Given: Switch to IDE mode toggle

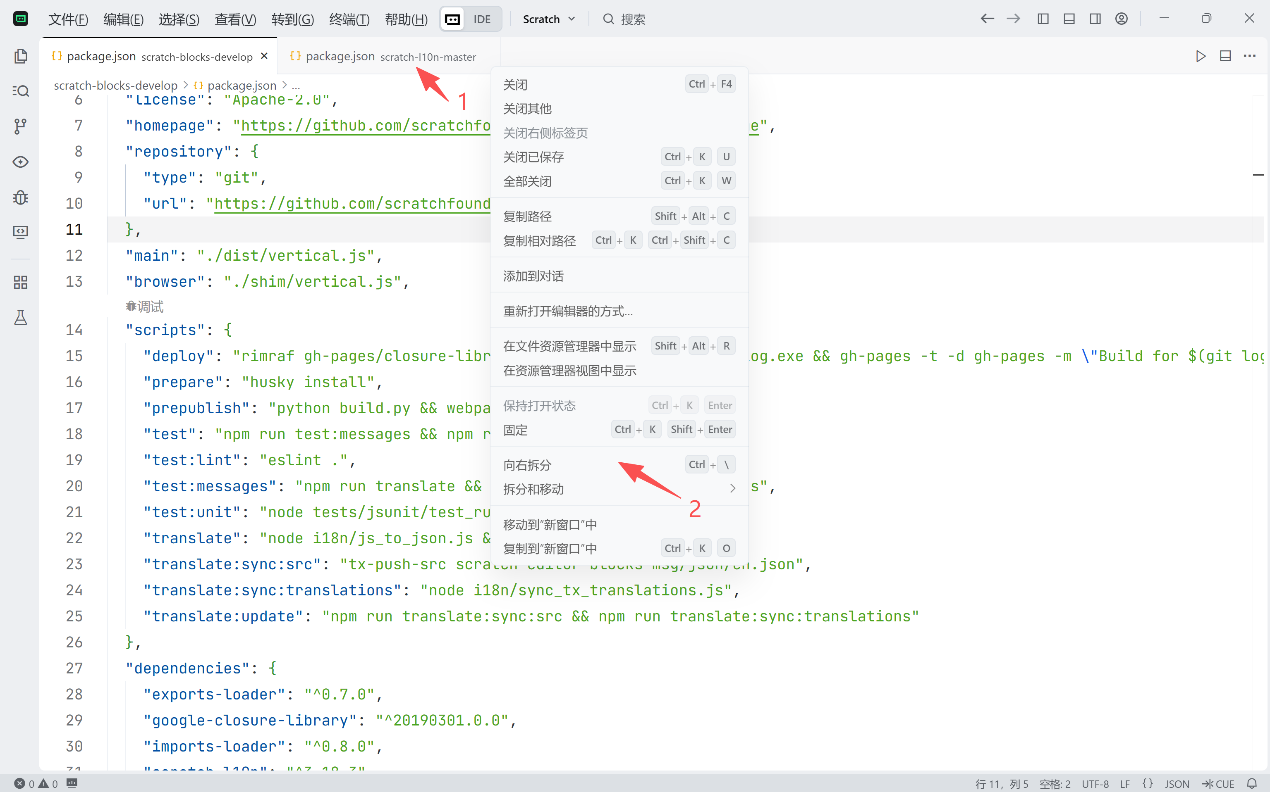Looking at the screenshot, I should coord(481,19).
